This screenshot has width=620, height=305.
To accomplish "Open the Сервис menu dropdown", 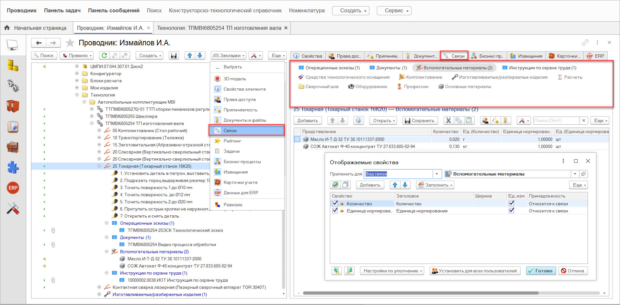I will (x=394, y=10).
